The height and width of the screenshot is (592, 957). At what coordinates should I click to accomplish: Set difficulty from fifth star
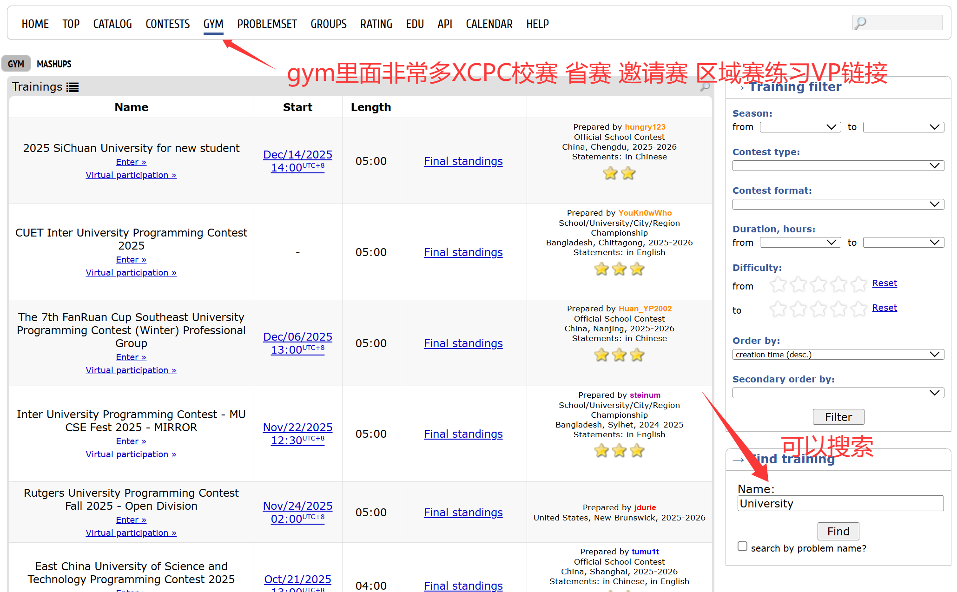(859, 284)
